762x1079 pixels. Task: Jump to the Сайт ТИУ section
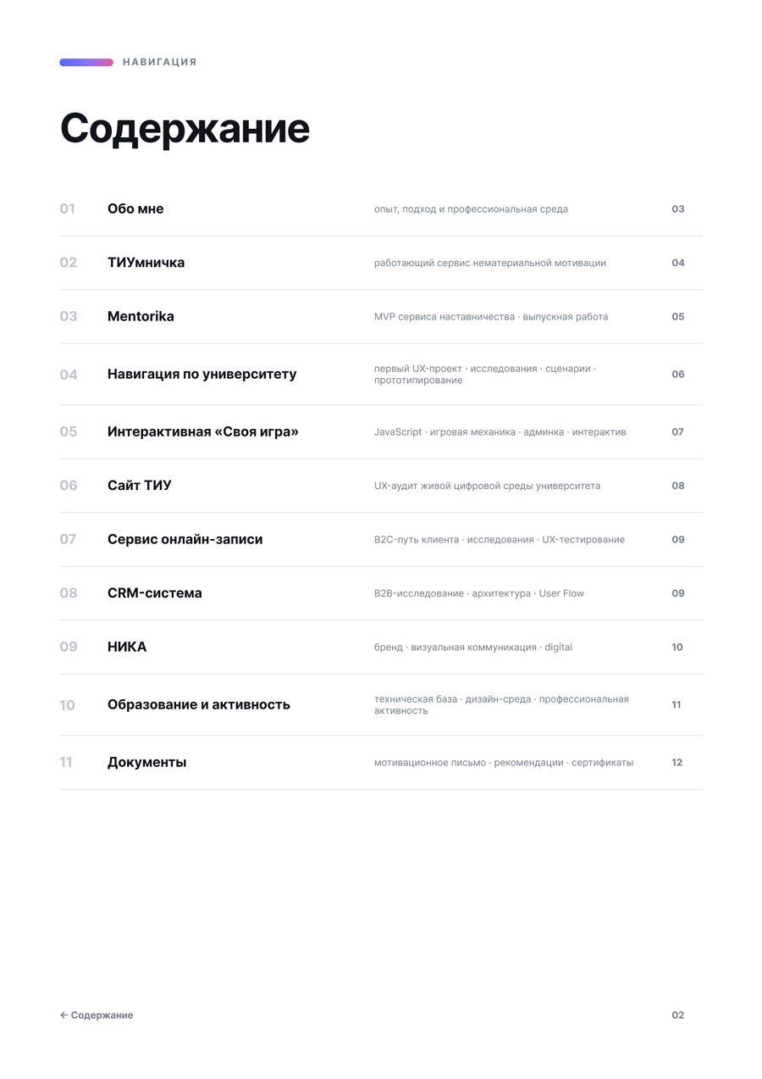(x=380, y=486)
